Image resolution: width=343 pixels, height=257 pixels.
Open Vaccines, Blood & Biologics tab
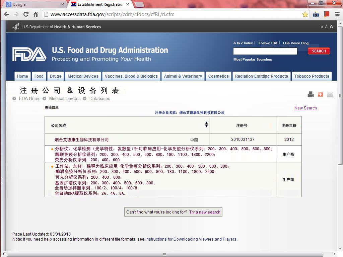[131, 76]
